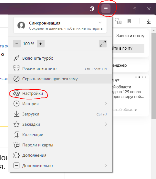This screenshot has height=179, width=156.
Task: Enter fullscreen with the expand arrows icon
Action: tap(103, 44)
